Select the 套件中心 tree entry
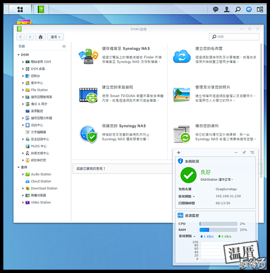 pos(37,83)
